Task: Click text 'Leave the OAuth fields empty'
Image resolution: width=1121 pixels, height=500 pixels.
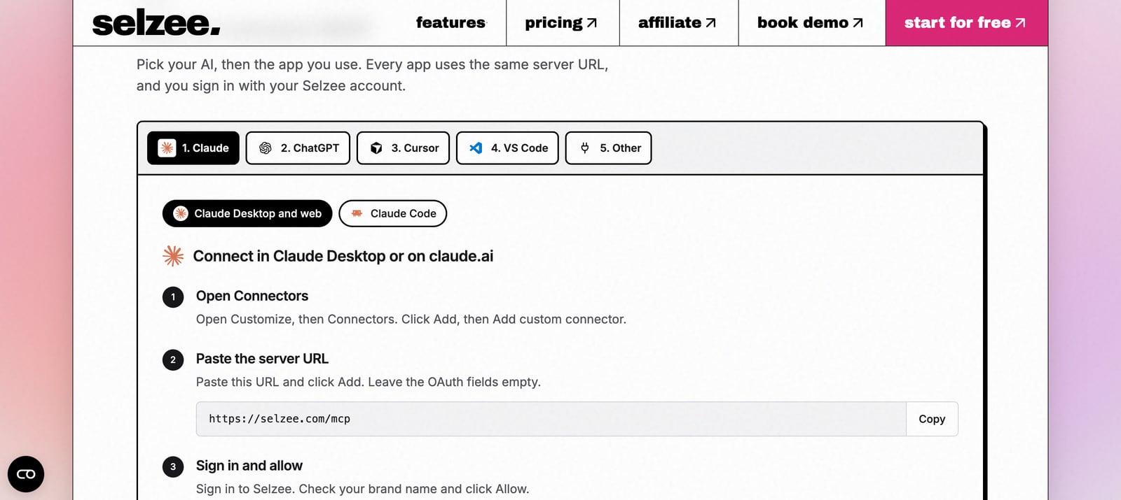Action: click(x=453, y=382)
